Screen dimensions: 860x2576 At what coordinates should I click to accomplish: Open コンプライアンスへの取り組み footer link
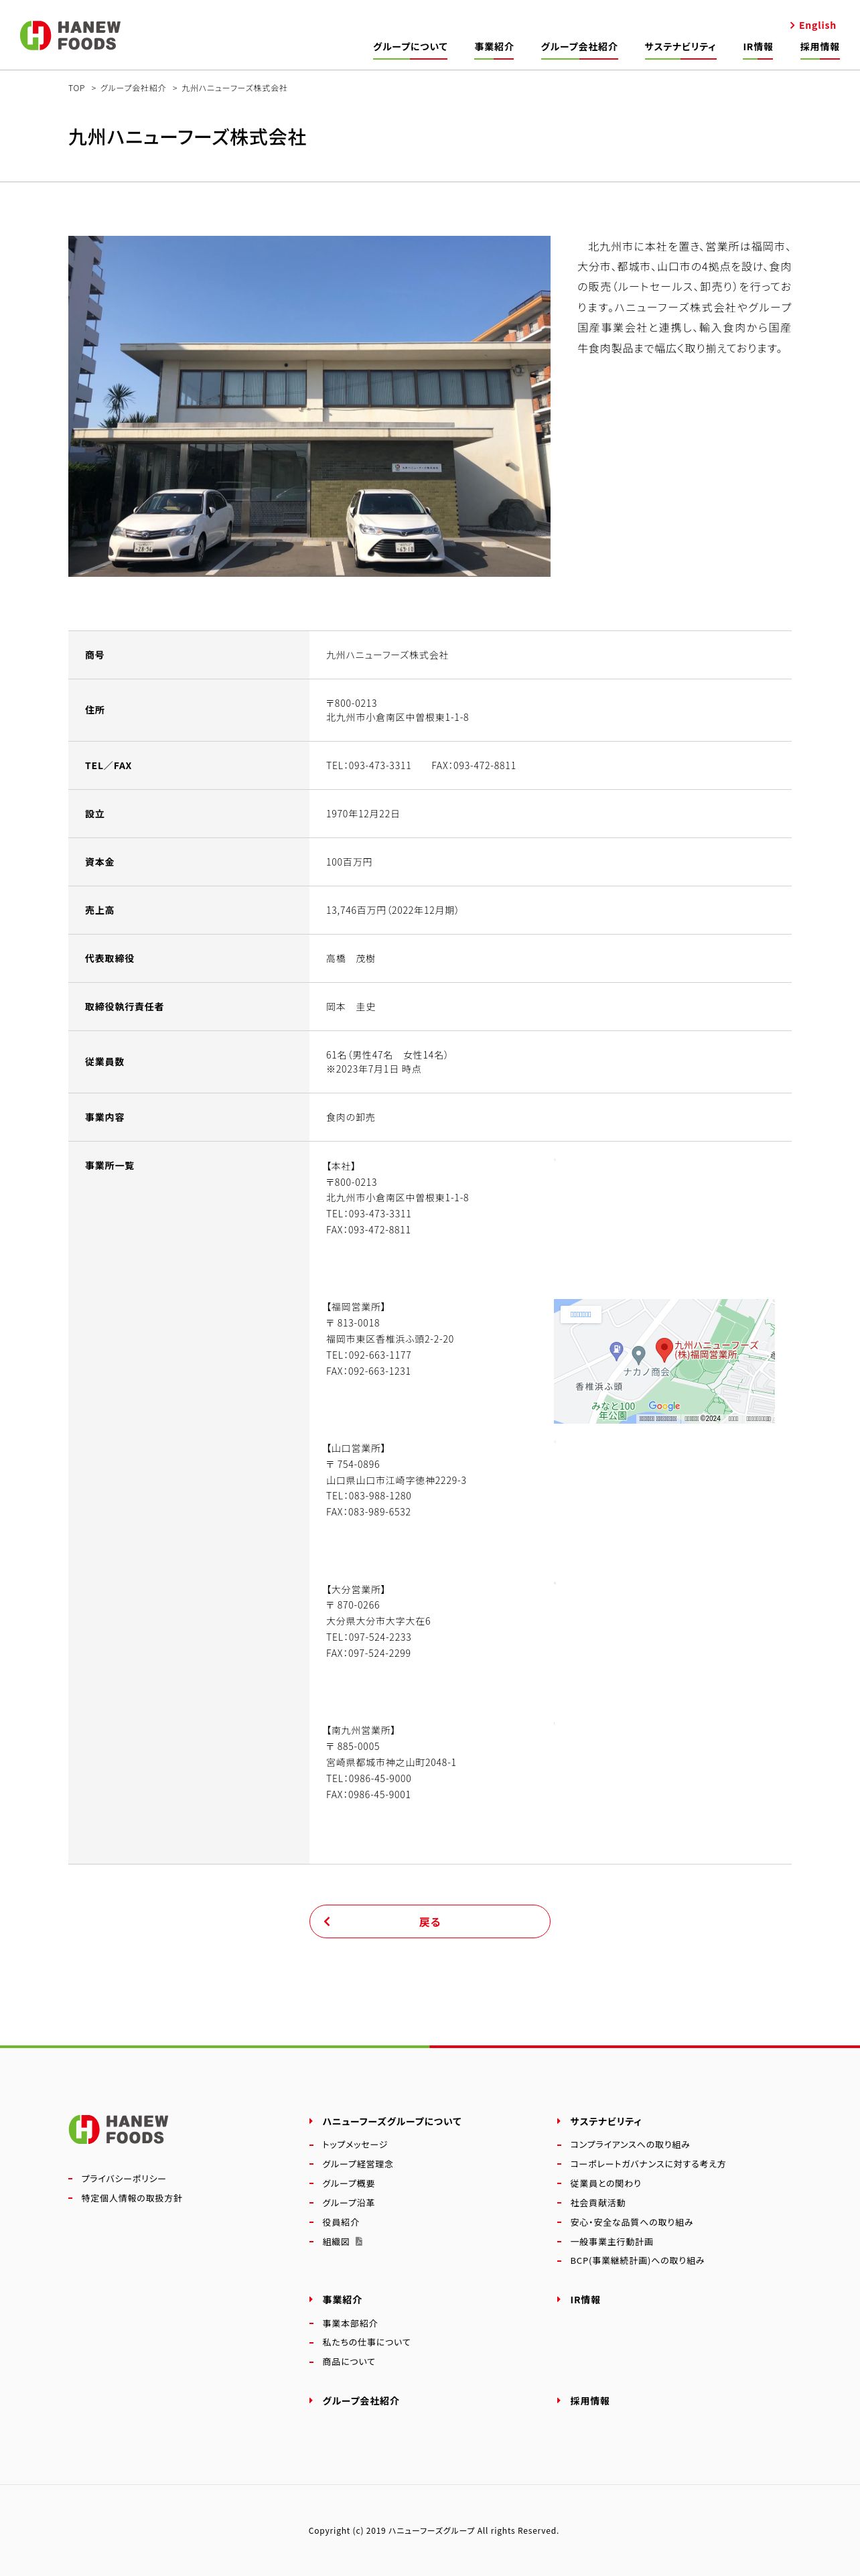point(630,2144)
